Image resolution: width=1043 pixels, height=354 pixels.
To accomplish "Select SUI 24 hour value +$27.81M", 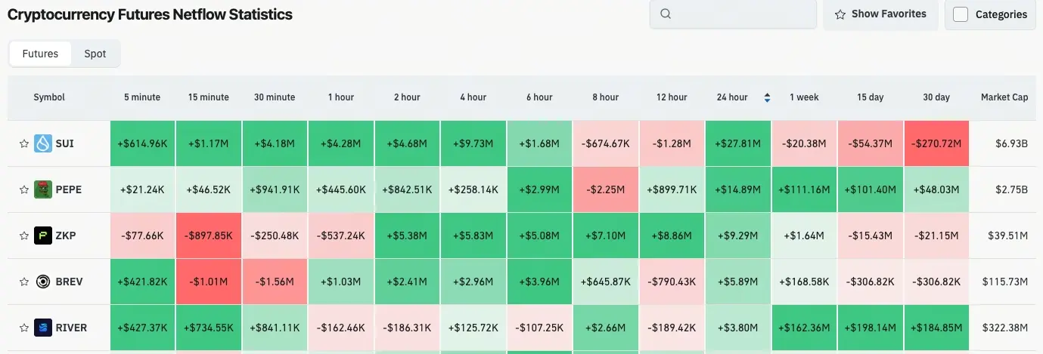I will pos(738,143).
